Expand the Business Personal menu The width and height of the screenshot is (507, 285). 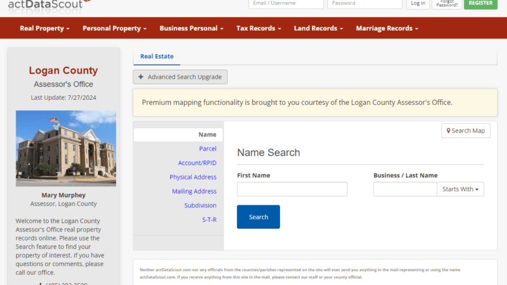pos(191,29)
